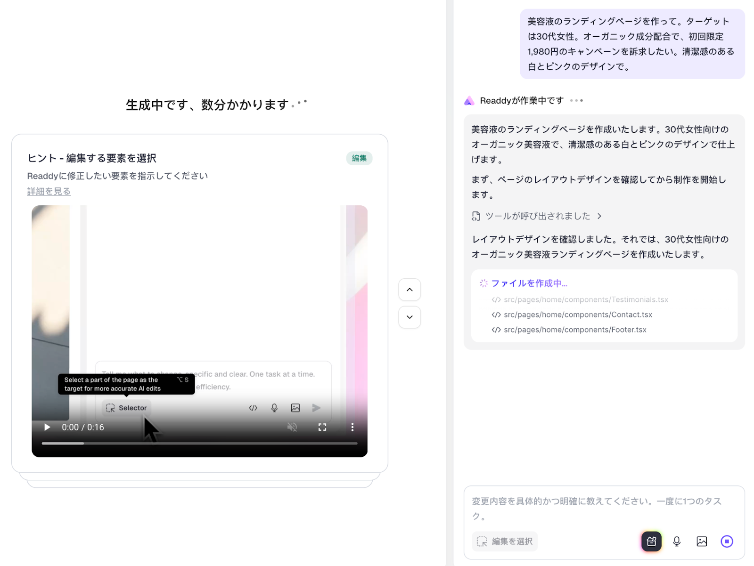This screenshot has width=754, height=566.
Task: Open the video player three-dot menu
Action: [352, 427]
